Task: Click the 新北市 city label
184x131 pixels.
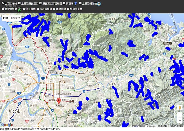Action: [14, 111]
